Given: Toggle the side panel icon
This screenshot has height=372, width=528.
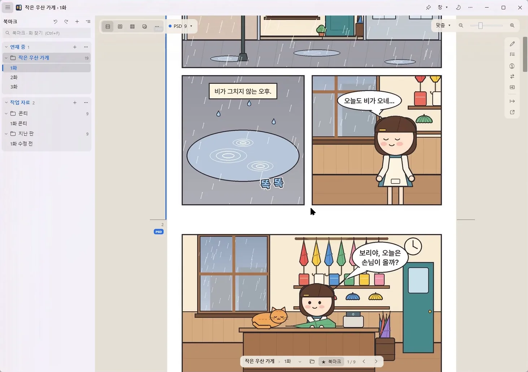Looking at the screenshot, I should (x=512, y=87).
